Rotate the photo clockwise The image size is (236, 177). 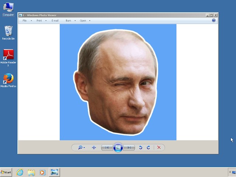pos(149,148)
